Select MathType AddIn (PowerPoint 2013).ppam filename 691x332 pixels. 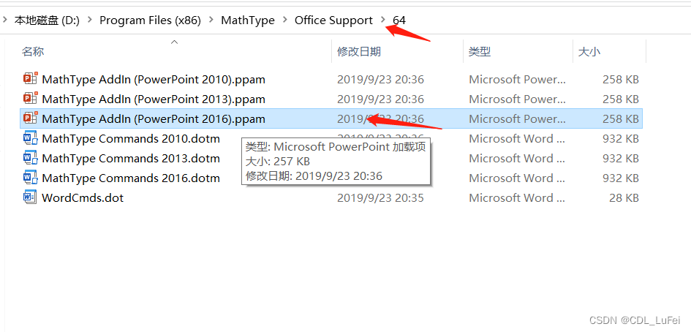[154, 99]
